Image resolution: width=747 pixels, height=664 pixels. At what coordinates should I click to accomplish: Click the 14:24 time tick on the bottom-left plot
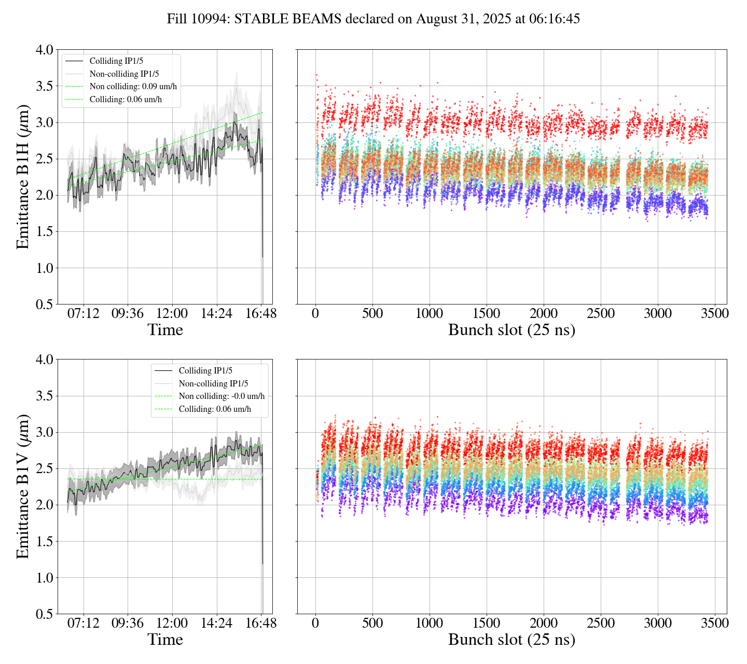pyautogui.click(x=216, y=623)
